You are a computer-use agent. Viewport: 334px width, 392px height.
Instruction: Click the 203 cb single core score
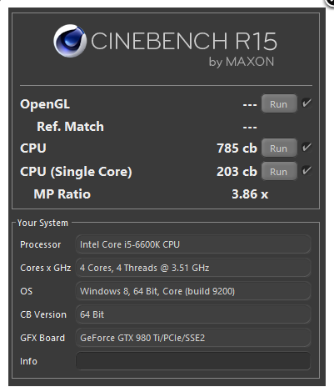[x=237, y=172]
